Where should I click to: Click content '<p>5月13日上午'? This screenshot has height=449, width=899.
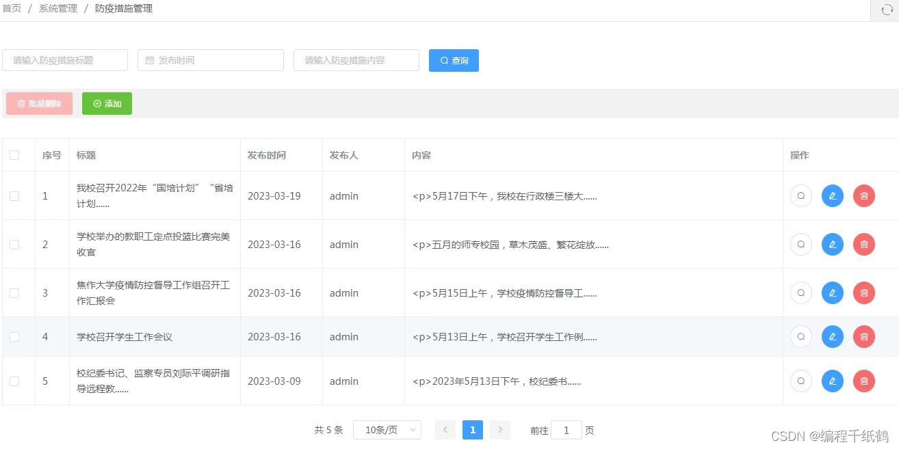(505, 337)
